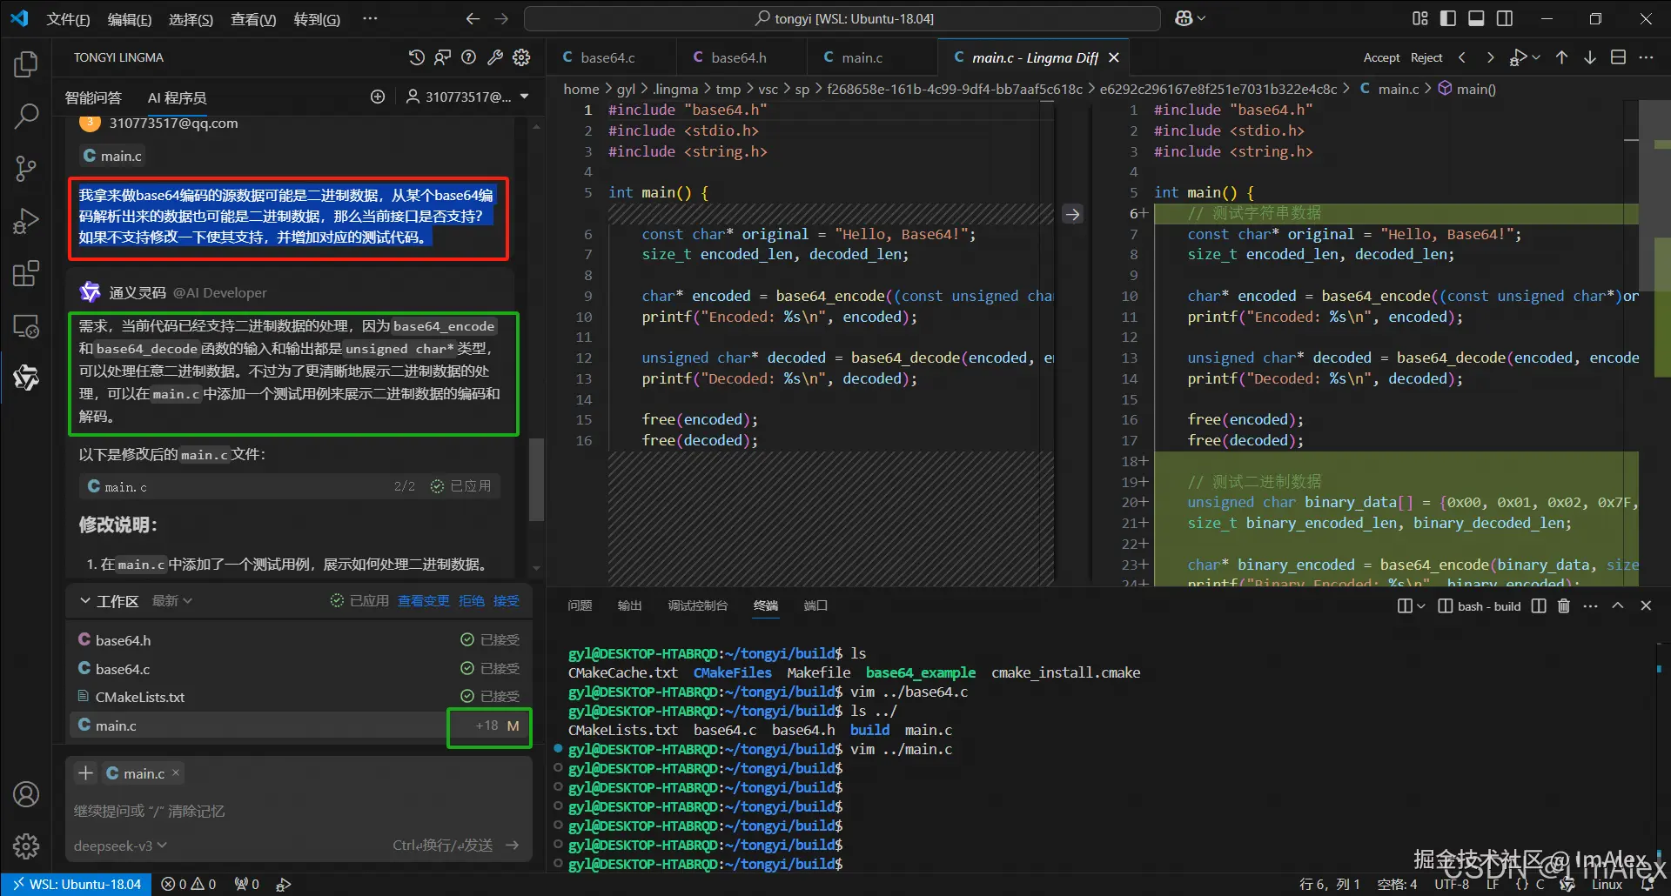The image size is (1671, 896).
Task: Switch to base64.h editor tab
Action: click(738, 57)
